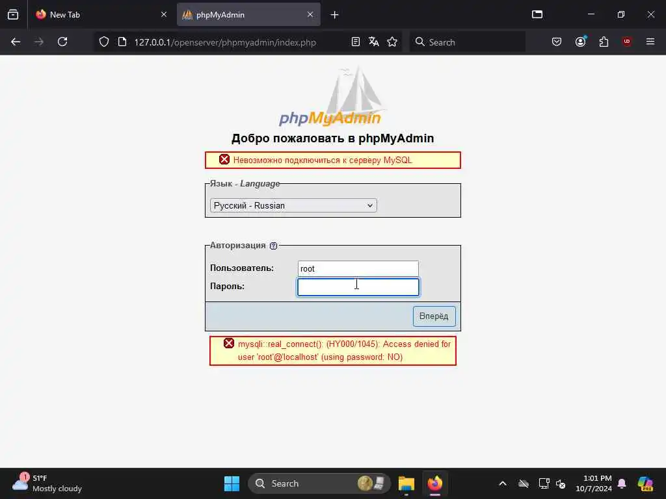
Task: Translate this page icon
Action: (x=374, y=42)
